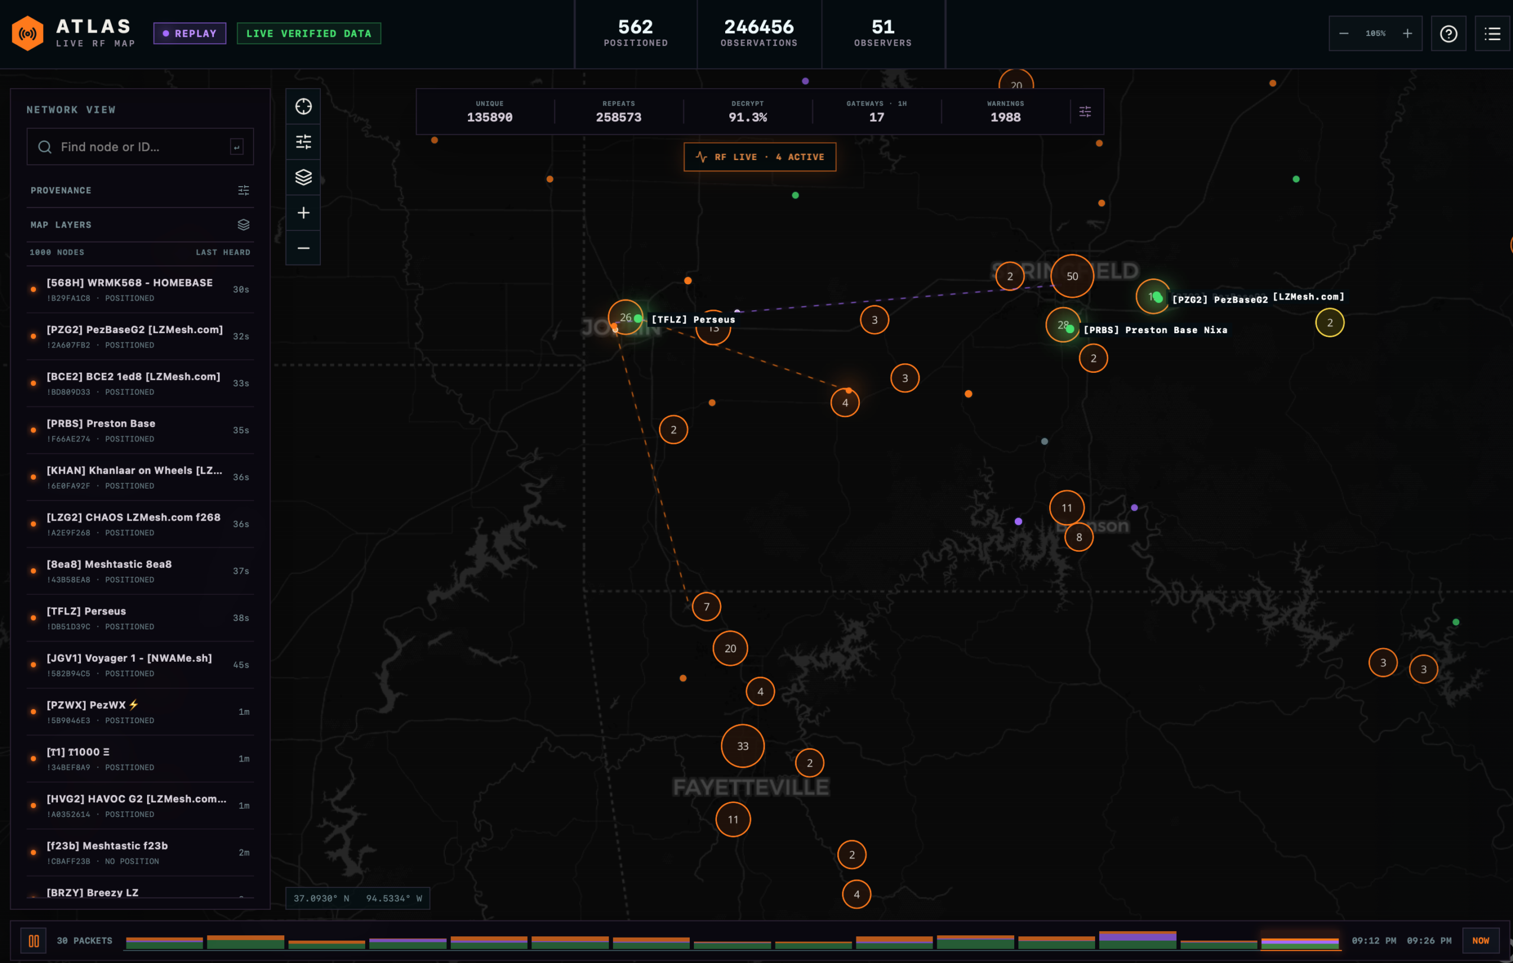Image resolution: width=1513 pixels, height=963 pixels.
Task: Click the yellow cluster marker 2
Action: click(1330, 323)
